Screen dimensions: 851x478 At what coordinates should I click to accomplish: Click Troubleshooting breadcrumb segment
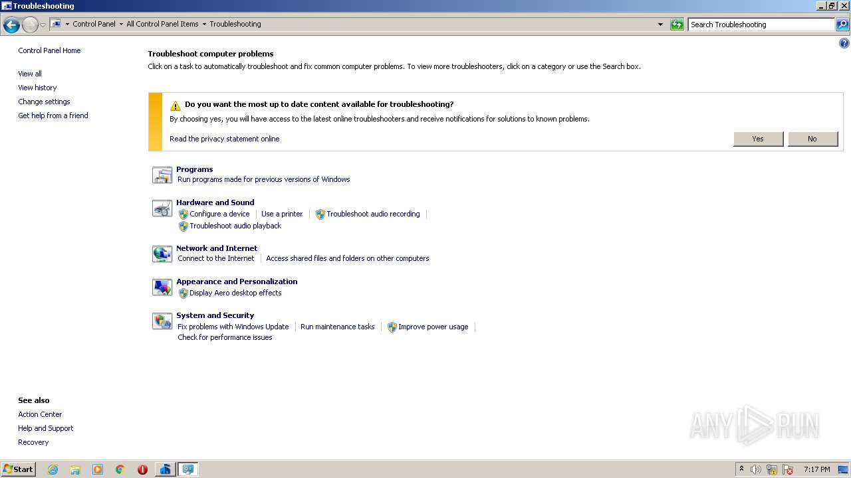pos(235,24)
